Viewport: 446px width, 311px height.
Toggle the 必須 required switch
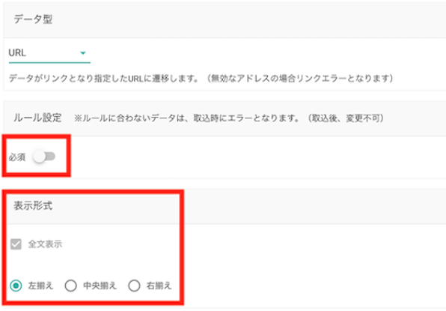(x=44, y=157)
